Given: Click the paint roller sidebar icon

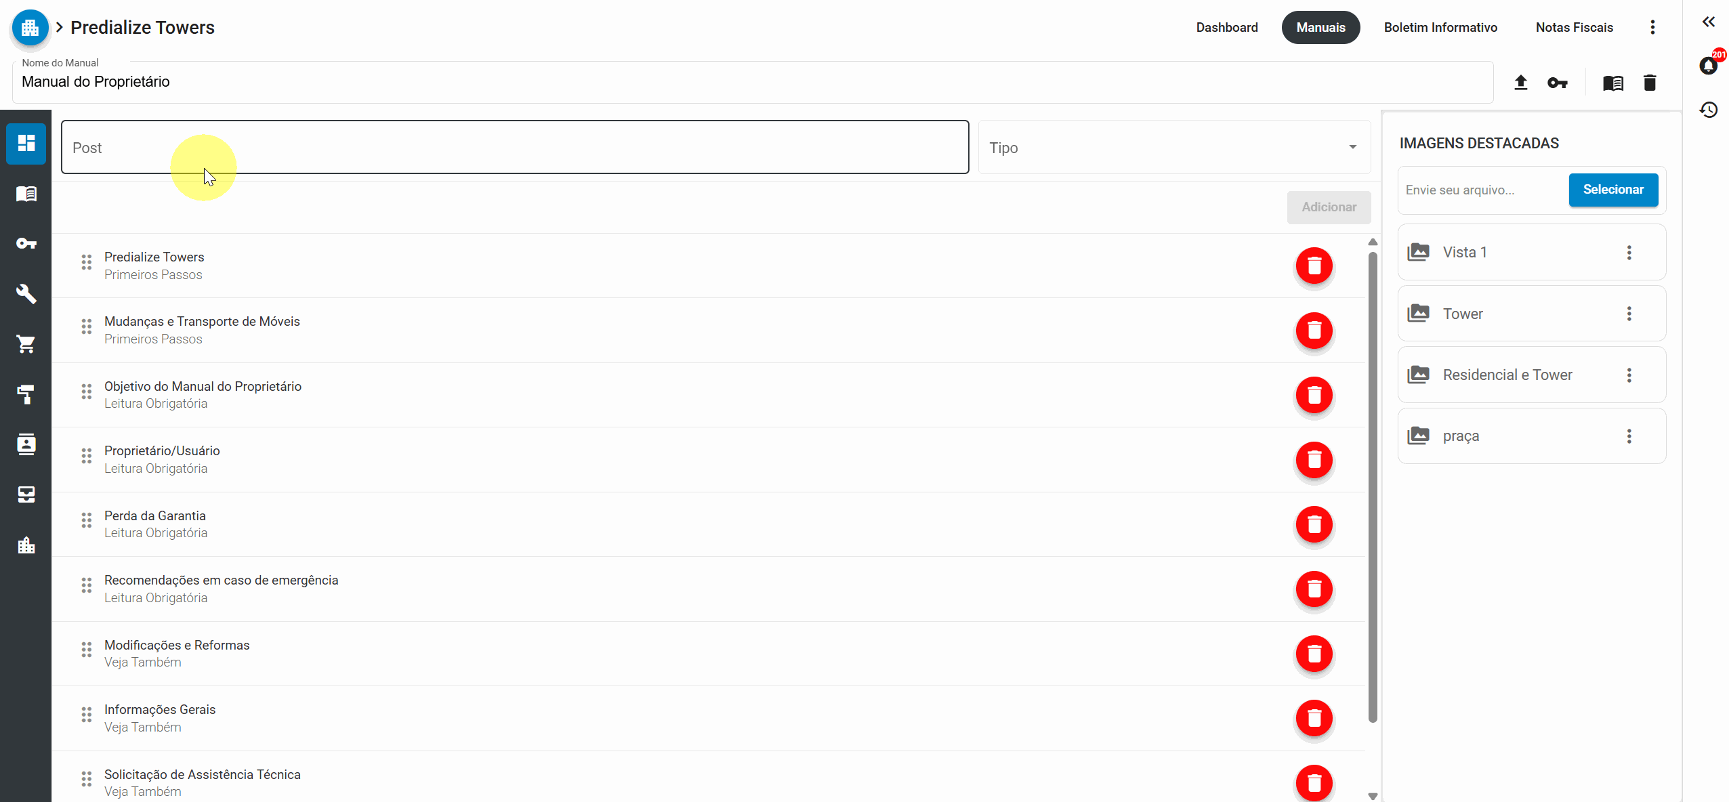Looking at the screenshot, I should 26,394.
